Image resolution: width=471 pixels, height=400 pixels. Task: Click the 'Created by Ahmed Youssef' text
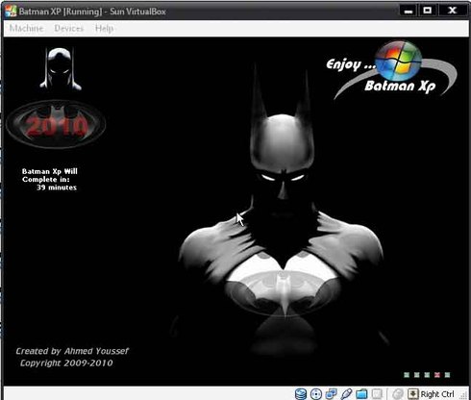click(x=72, y=351)
